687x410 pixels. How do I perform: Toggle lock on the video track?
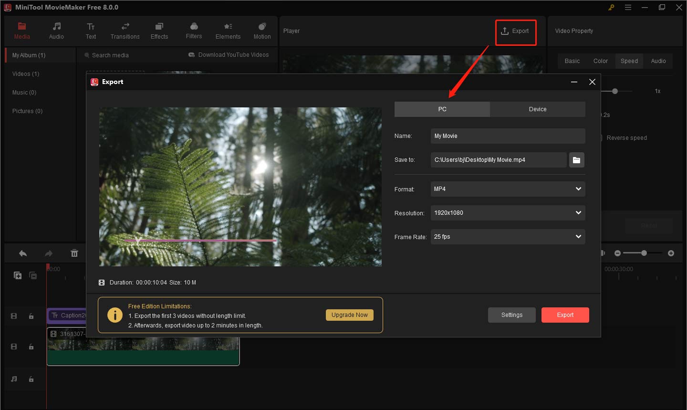pos(31,347)
